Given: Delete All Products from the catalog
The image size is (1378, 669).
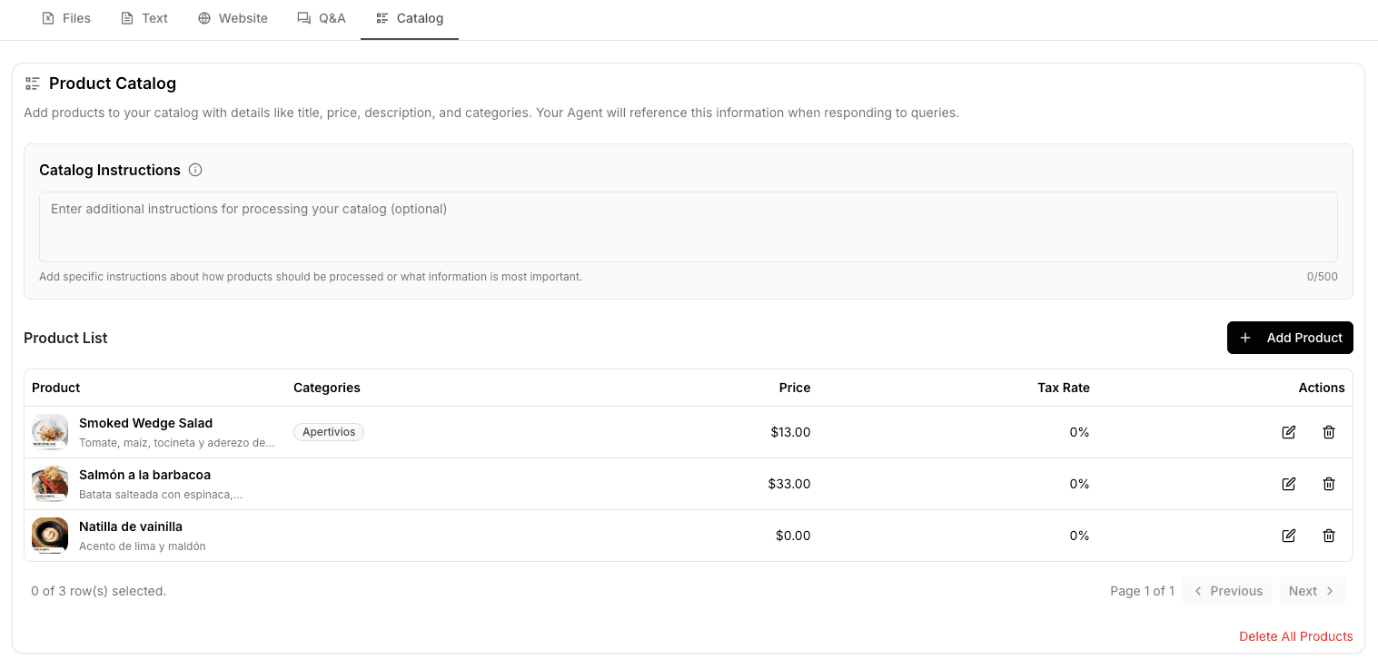Looking at the screenshot, I should [x=1295, y=635].
